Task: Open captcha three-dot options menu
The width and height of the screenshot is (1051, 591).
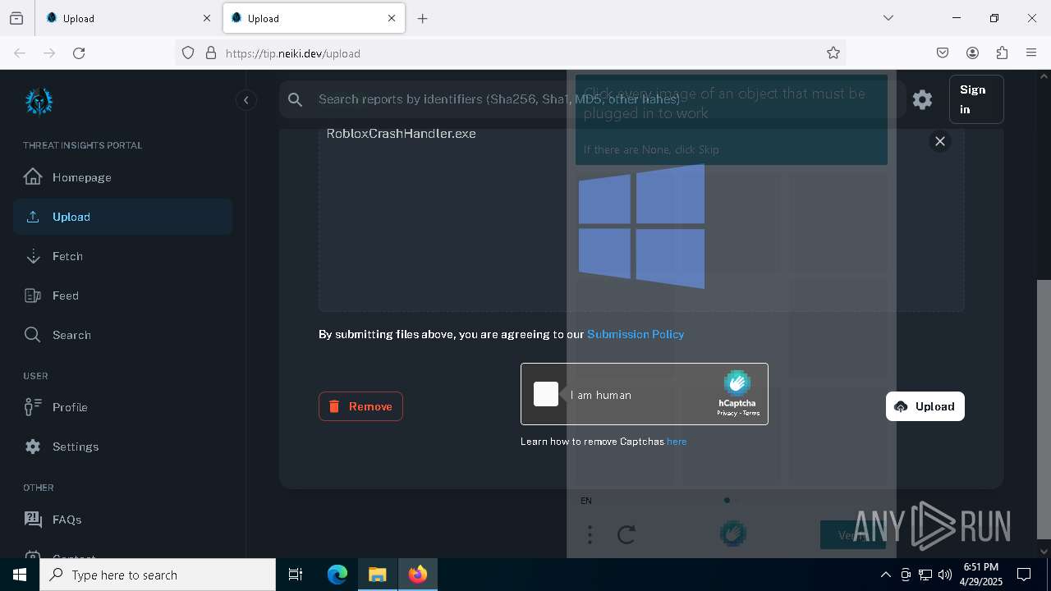Action: (x=590, y=535)
